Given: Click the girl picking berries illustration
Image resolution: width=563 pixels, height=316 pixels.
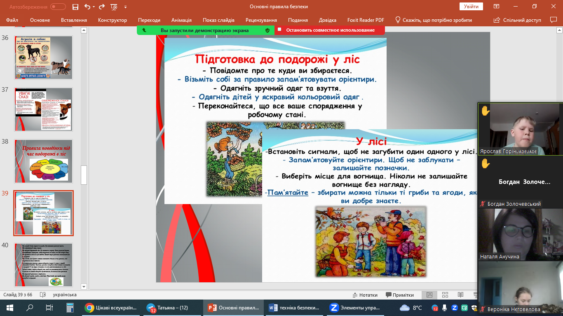Looking at the screenshot, I should coord(234,158).
